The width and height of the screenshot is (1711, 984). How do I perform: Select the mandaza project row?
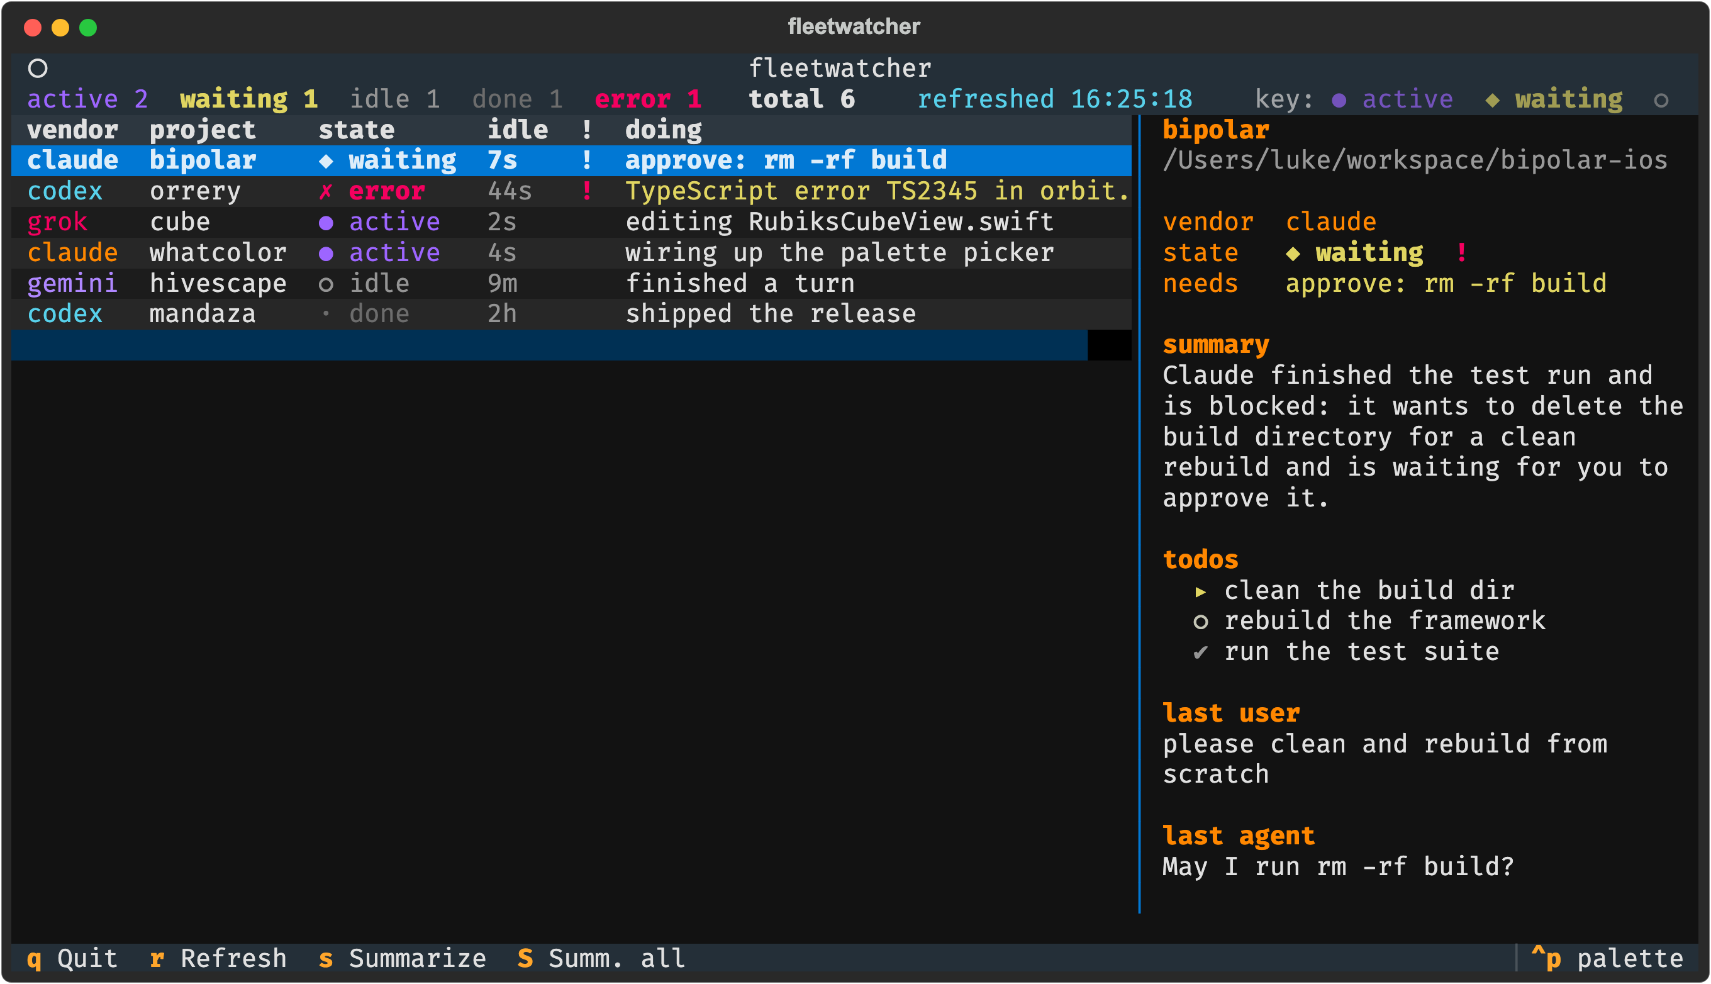coord(571,314)
